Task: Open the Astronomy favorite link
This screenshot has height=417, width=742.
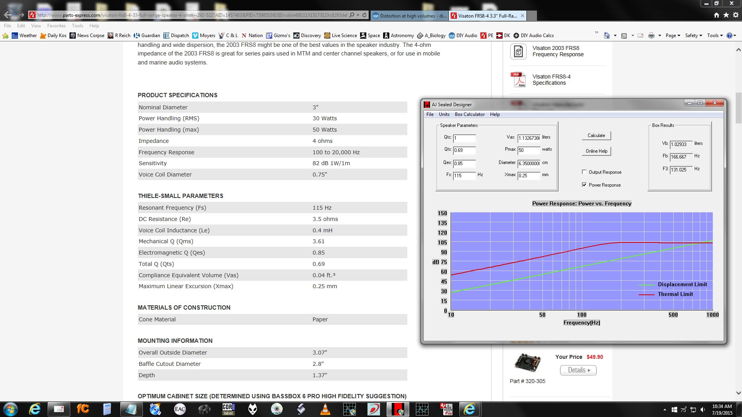Action: point(399,36)
